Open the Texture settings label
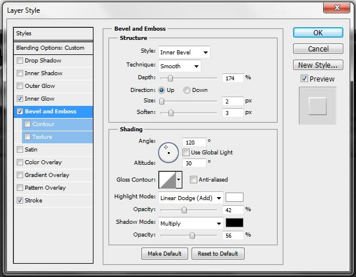The width and height of the screenshot is (356, 277). (x=42, y=137)
